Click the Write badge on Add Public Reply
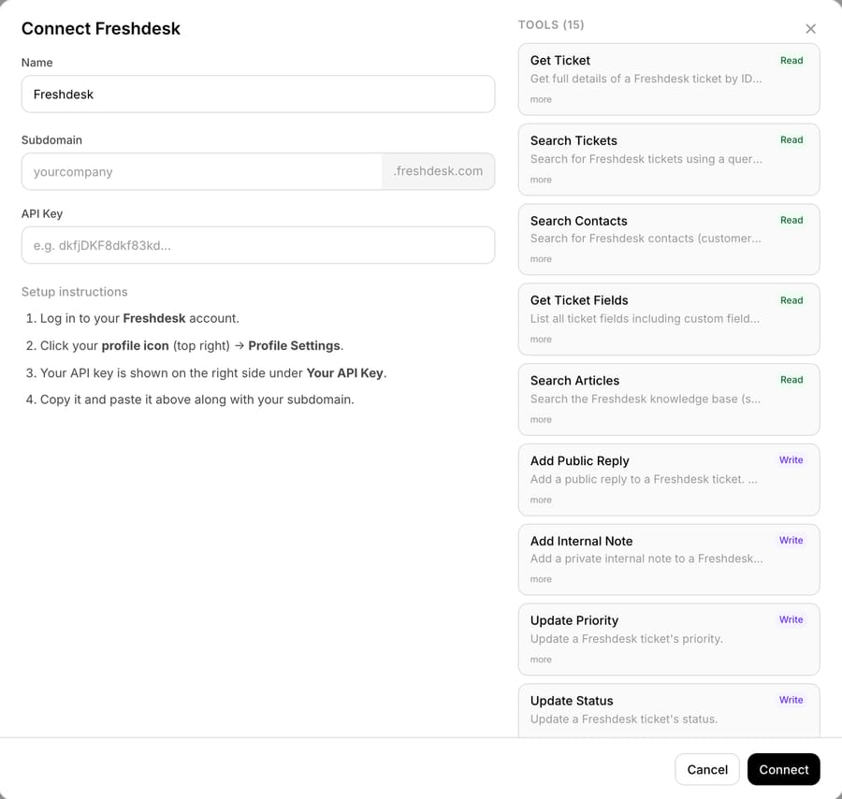This screenshot has width=842, height=799. point(791,460)
